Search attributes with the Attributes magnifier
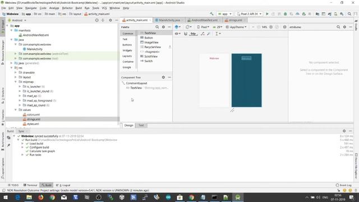359x202 pixels. click(x=338, y=27)
